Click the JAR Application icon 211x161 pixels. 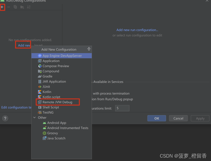pos(40,82)
